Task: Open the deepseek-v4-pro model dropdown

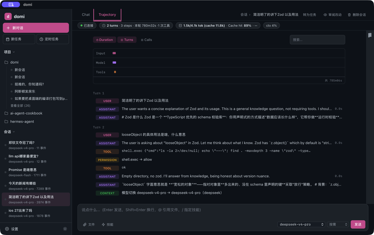Action: 301,224
